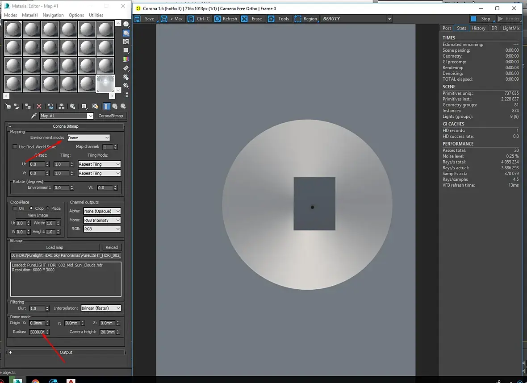Open the Utilities menu
This screenshot has width=527, height=383.
[96, 15]
